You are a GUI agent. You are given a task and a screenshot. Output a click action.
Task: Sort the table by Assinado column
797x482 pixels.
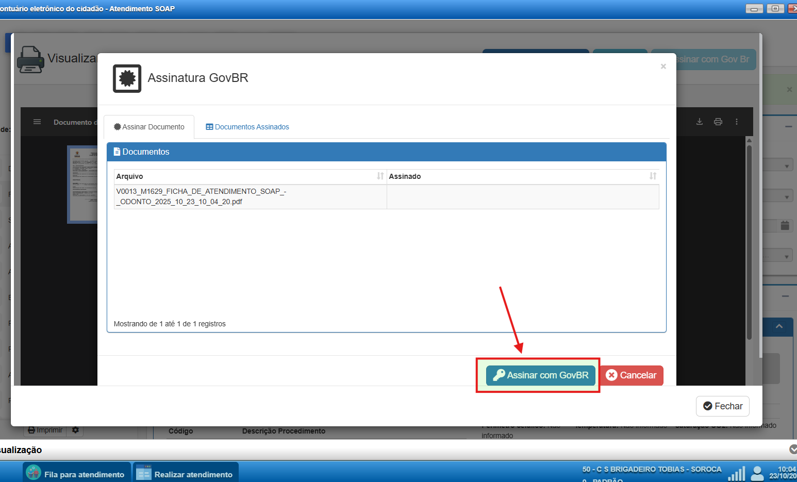pos(653,176)
